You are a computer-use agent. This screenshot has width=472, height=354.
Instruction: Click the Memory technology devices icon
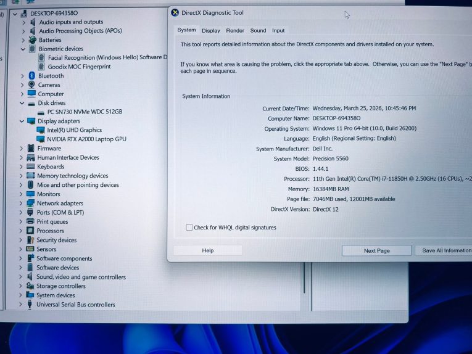(x=30, y=176)
